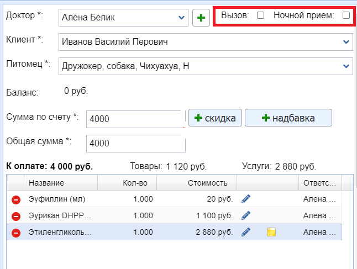Focus the Общая сумма field
This screenshot has width=357, height=269.
coord(135,143)
